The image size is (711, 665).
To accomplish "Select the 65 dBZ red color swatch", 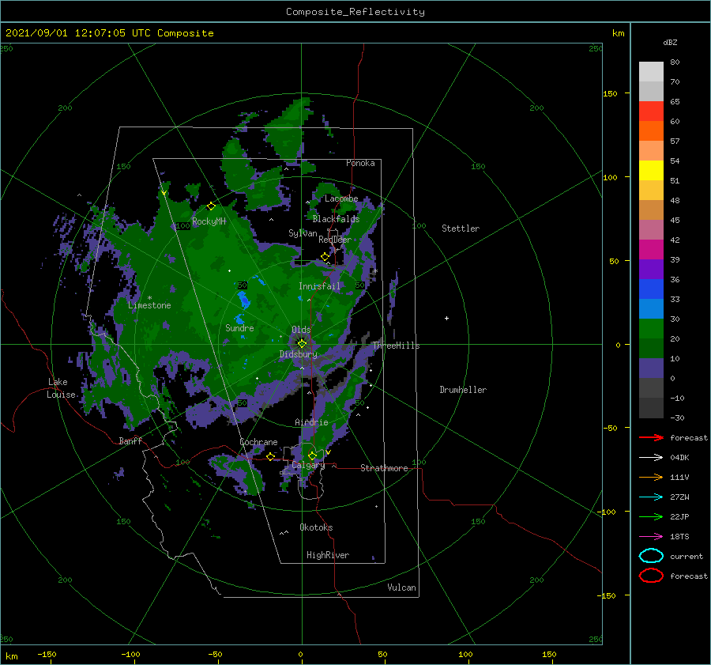I will 651,111.
